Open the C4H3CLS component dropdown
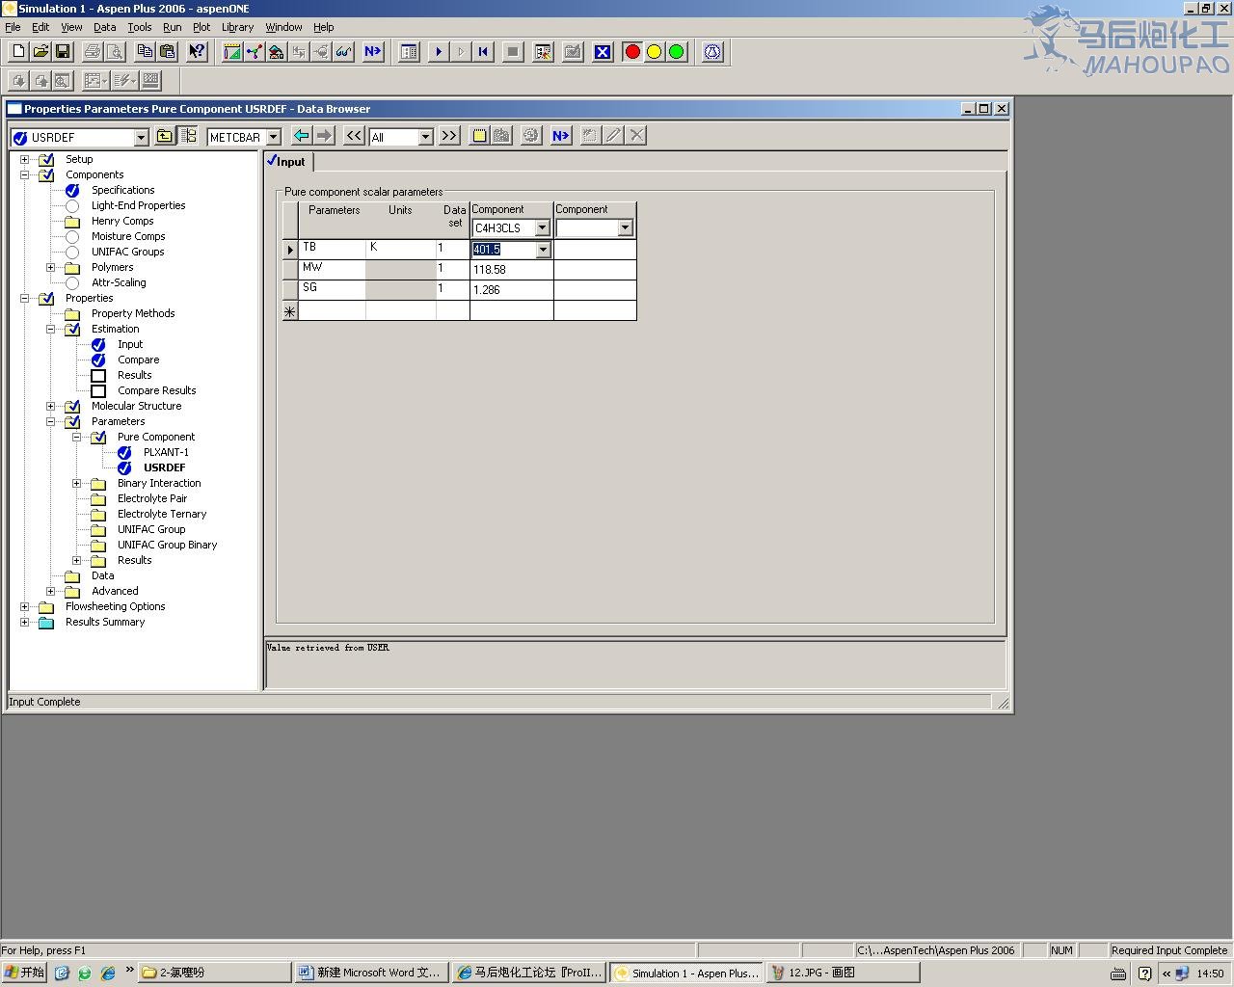Viewport: 1234px width, 987px height. (x=542, y=228)
